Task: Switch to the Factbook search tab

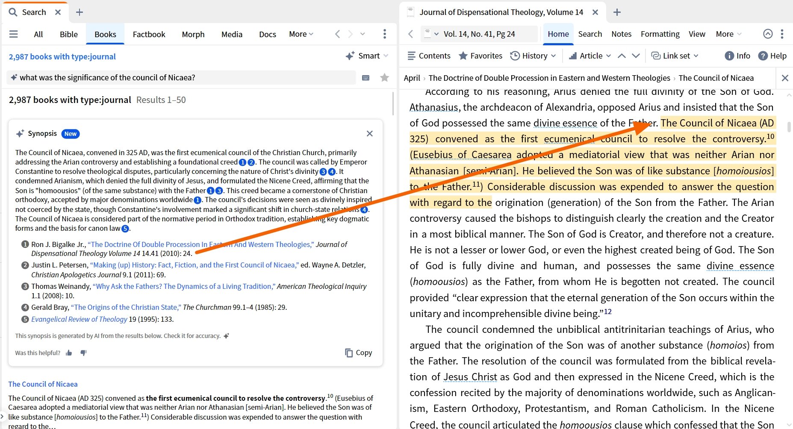Action: [149, 34]
